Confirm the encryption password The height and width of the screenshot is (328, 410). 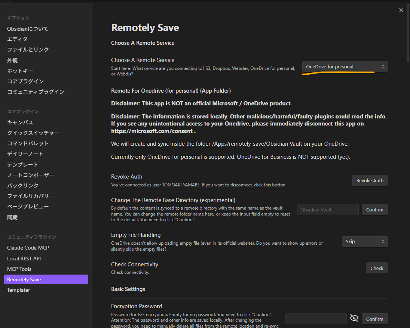click(375, 319)
